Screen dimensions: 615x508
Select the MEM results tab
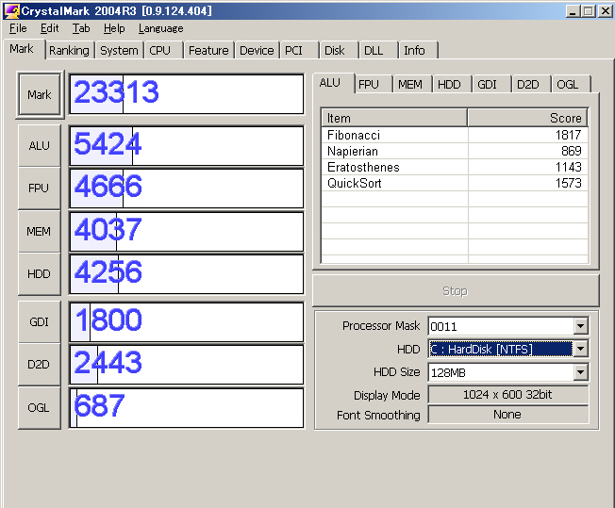pos(410,84)
